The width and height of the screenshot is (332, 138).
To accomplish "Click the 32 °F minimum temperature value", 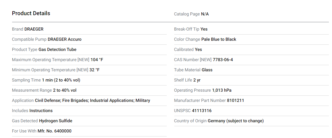I will click(94, 70).
